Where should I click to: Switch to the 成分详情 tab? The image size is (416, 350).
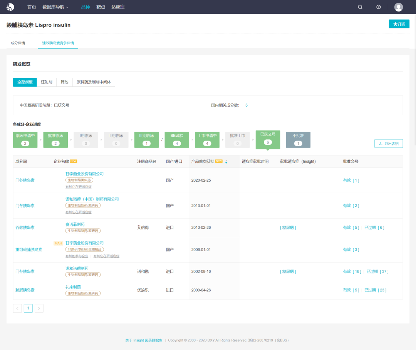click(18, 43)
